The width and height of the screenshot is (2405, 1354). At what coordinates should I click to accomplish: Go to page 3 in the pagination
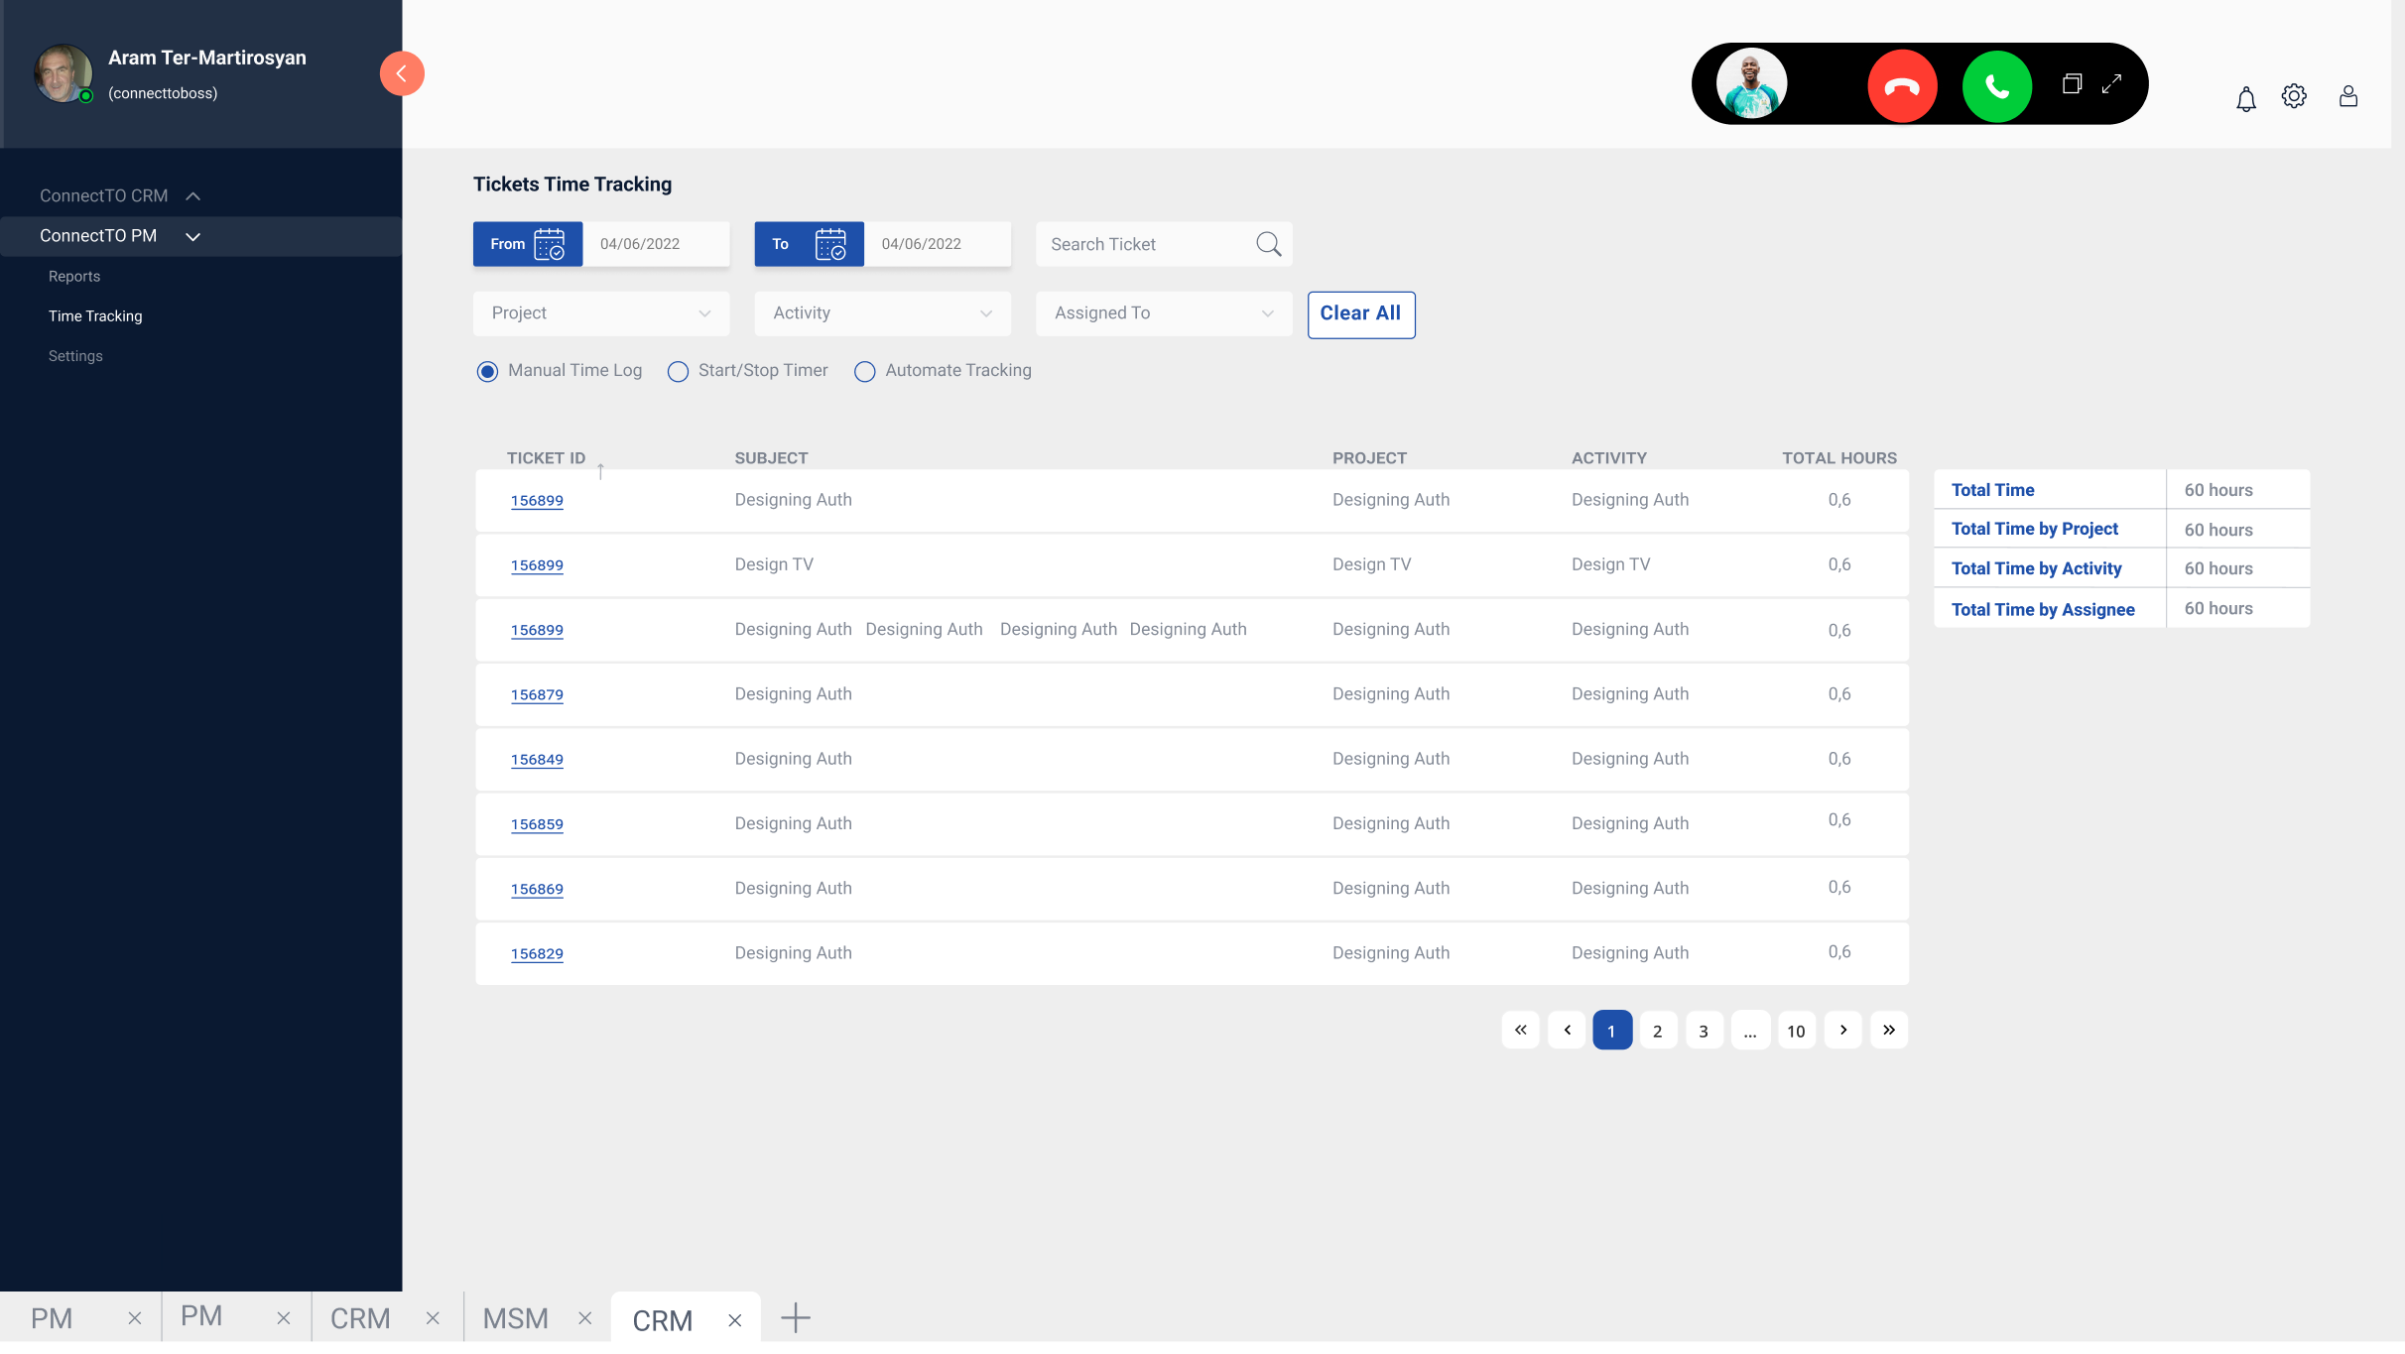pos(1704,1031)
